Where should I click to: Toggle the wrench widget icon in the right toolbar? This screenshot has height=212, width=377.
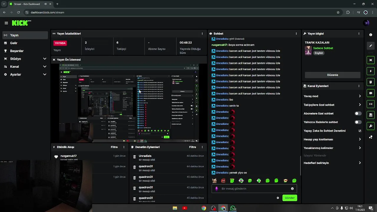(x=371, y=126)
